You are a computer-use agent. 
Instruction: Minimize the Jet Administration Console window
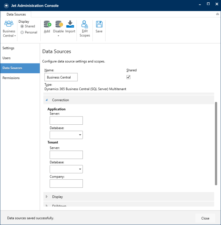click(200, 5)
